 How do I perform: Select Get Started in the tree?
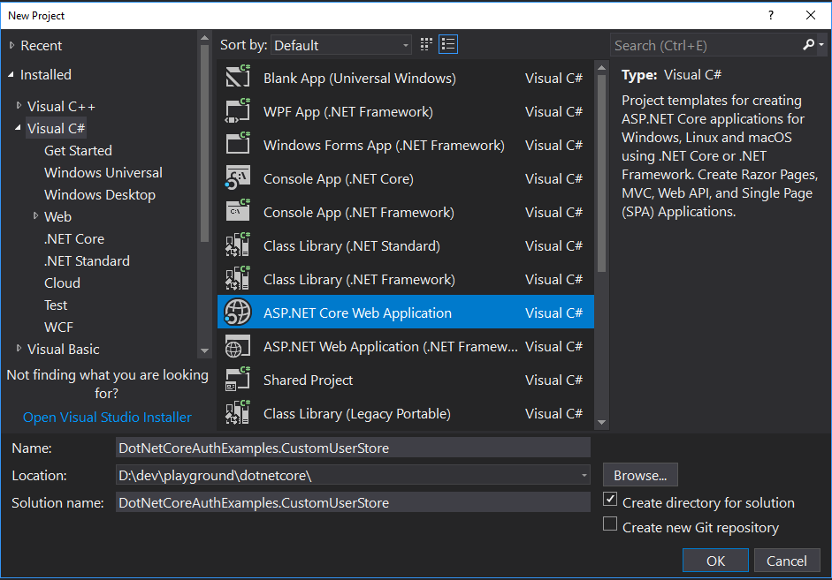click(x=78, y=150)
